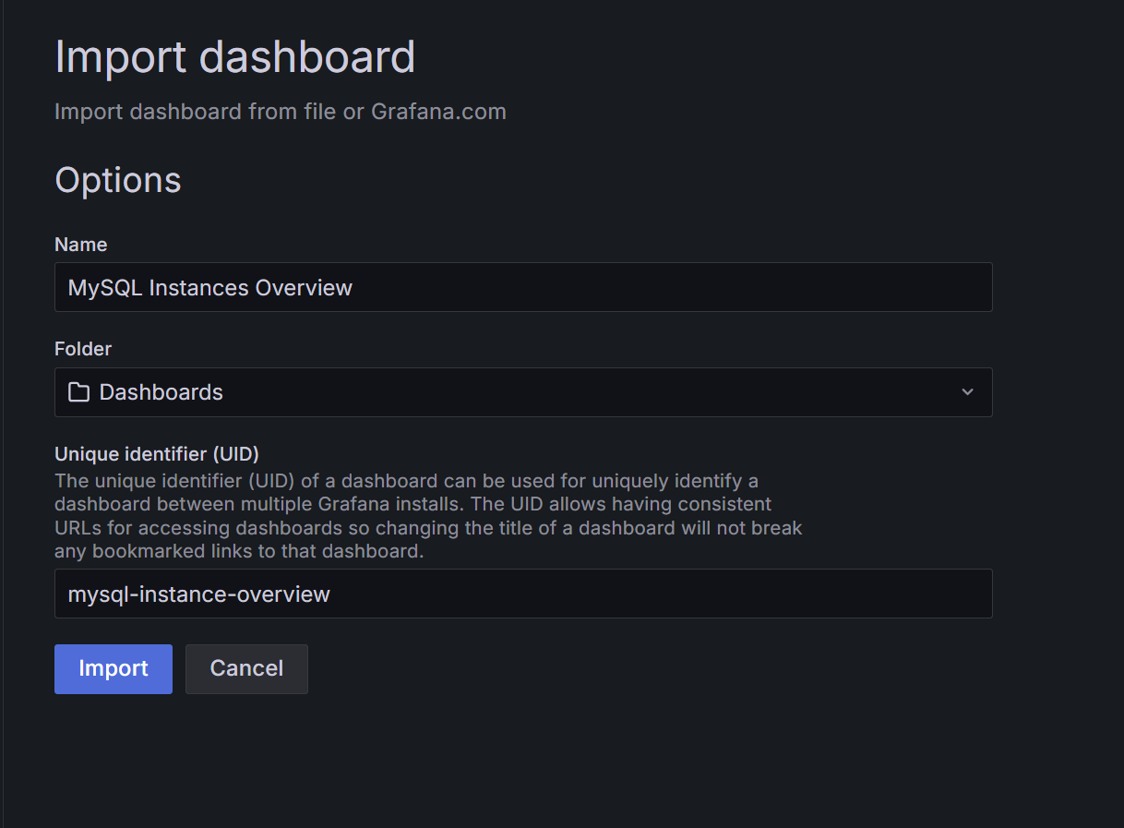1124x828 pixels.
Task: Click the folder icon beside Dashboards
Action: [79, 392]
